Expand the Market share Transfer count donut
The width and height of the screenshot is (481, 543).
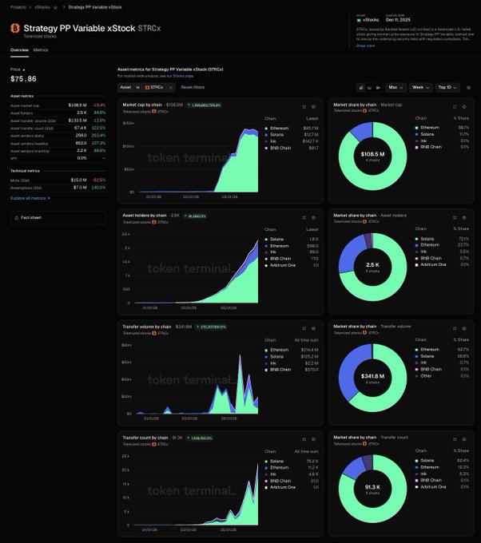tap(455, 439)
